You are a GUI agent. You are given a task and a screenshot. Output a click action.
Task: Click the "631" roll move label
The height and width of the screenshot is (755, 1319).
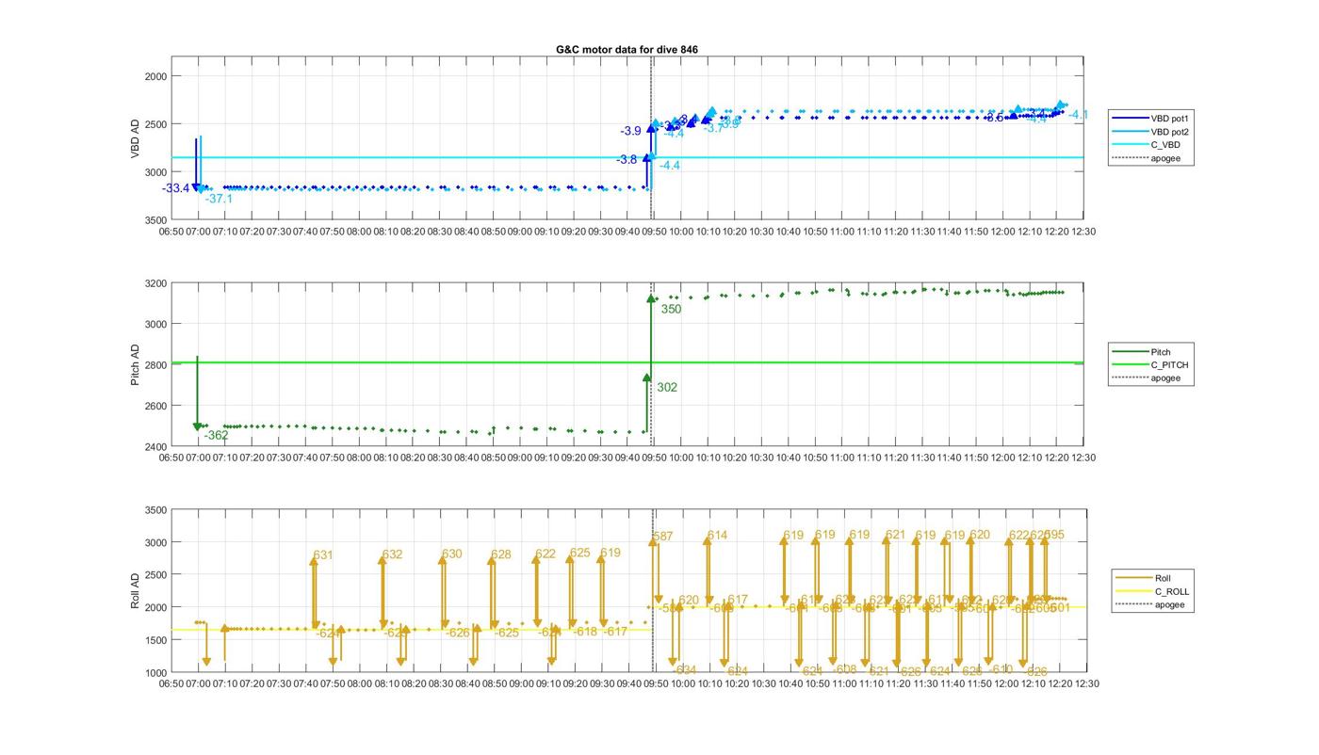click(x=323, y=555)
